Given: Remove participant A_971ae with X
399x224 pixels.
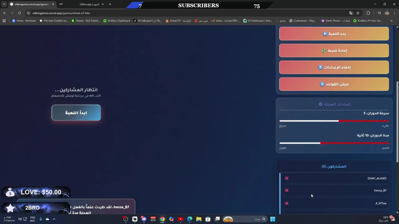Looking at the screenshot, I should tap(287, 203).
